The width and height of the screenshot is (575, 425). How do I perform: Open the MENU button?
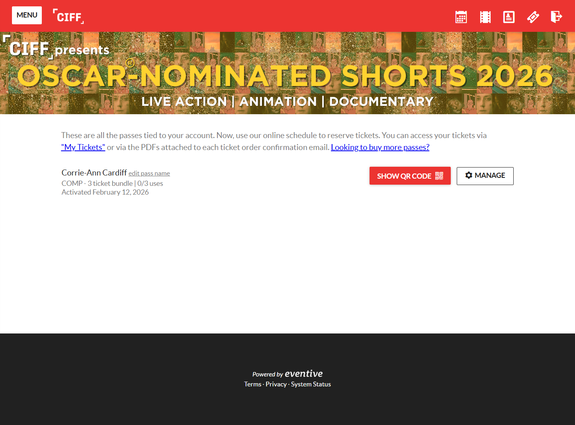27,15
